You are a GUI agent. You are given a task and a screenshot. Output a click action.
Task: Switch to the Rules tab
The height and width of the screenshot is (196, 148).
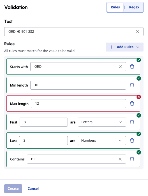[x=115, y=7]
